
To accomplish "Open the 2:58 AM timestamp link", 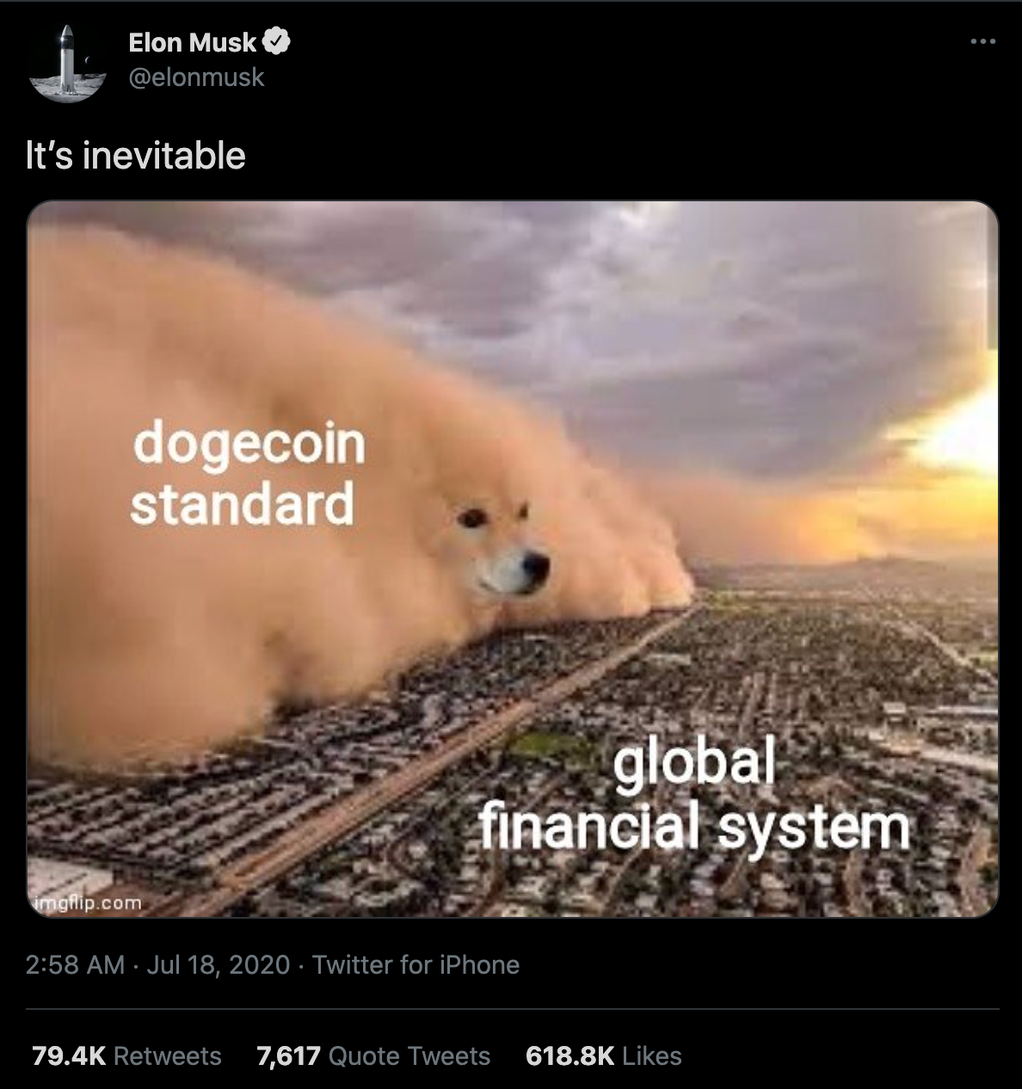I will coord(75,964).
